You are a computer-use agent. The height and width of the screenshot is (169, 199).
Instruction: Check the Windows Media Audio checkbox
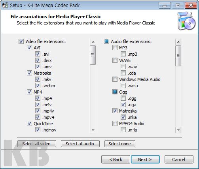(x=115, y=79)
